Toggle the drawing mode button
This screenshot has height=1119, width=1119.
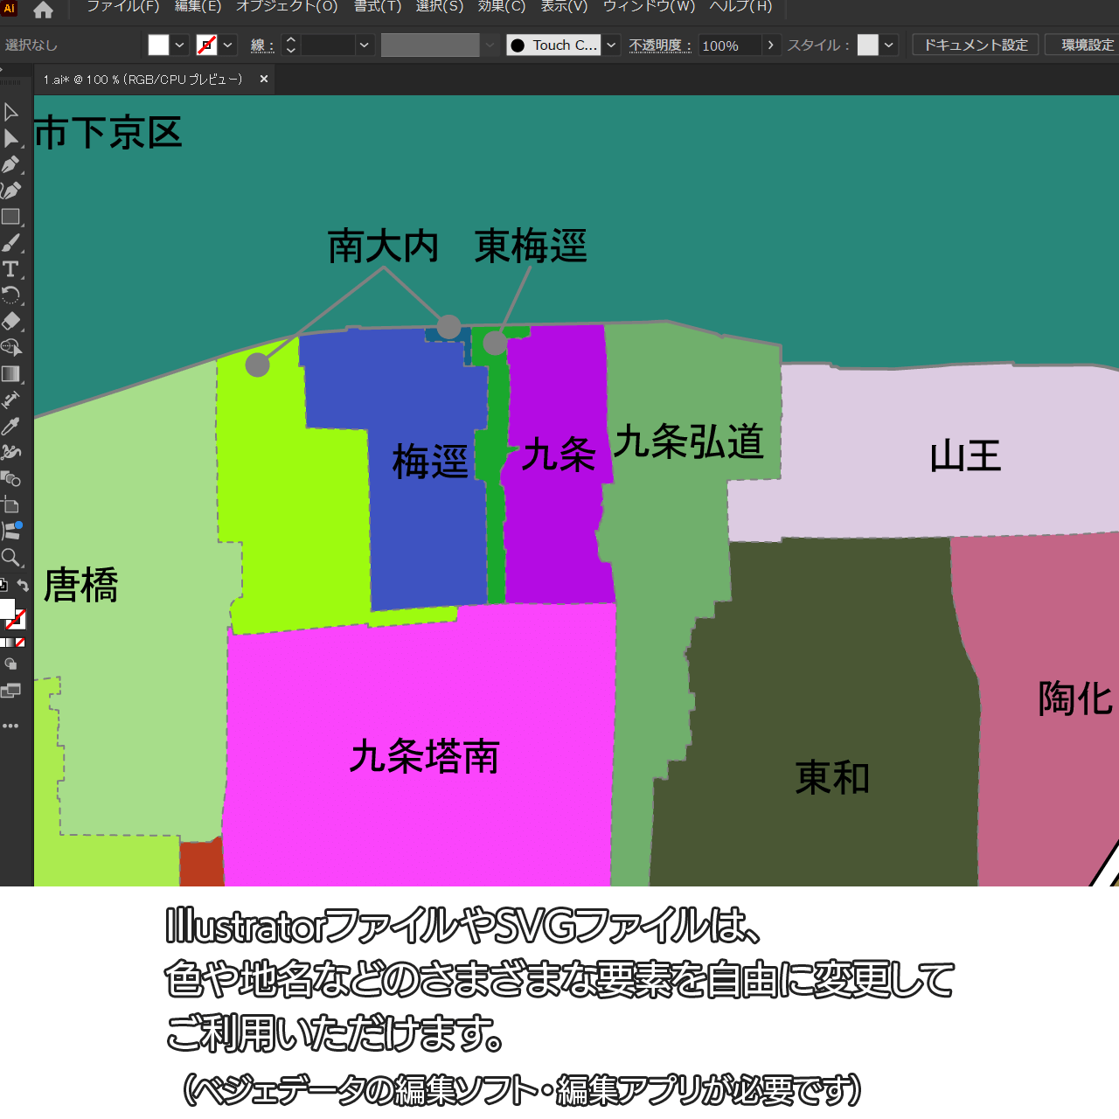coord(10,664)
